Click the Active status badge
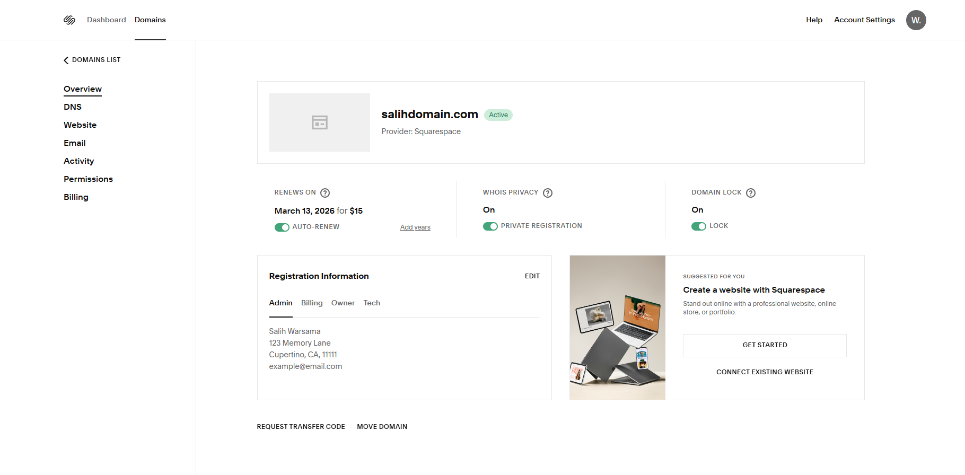This screenshot has height=475, width=965. tap(498, 115)
